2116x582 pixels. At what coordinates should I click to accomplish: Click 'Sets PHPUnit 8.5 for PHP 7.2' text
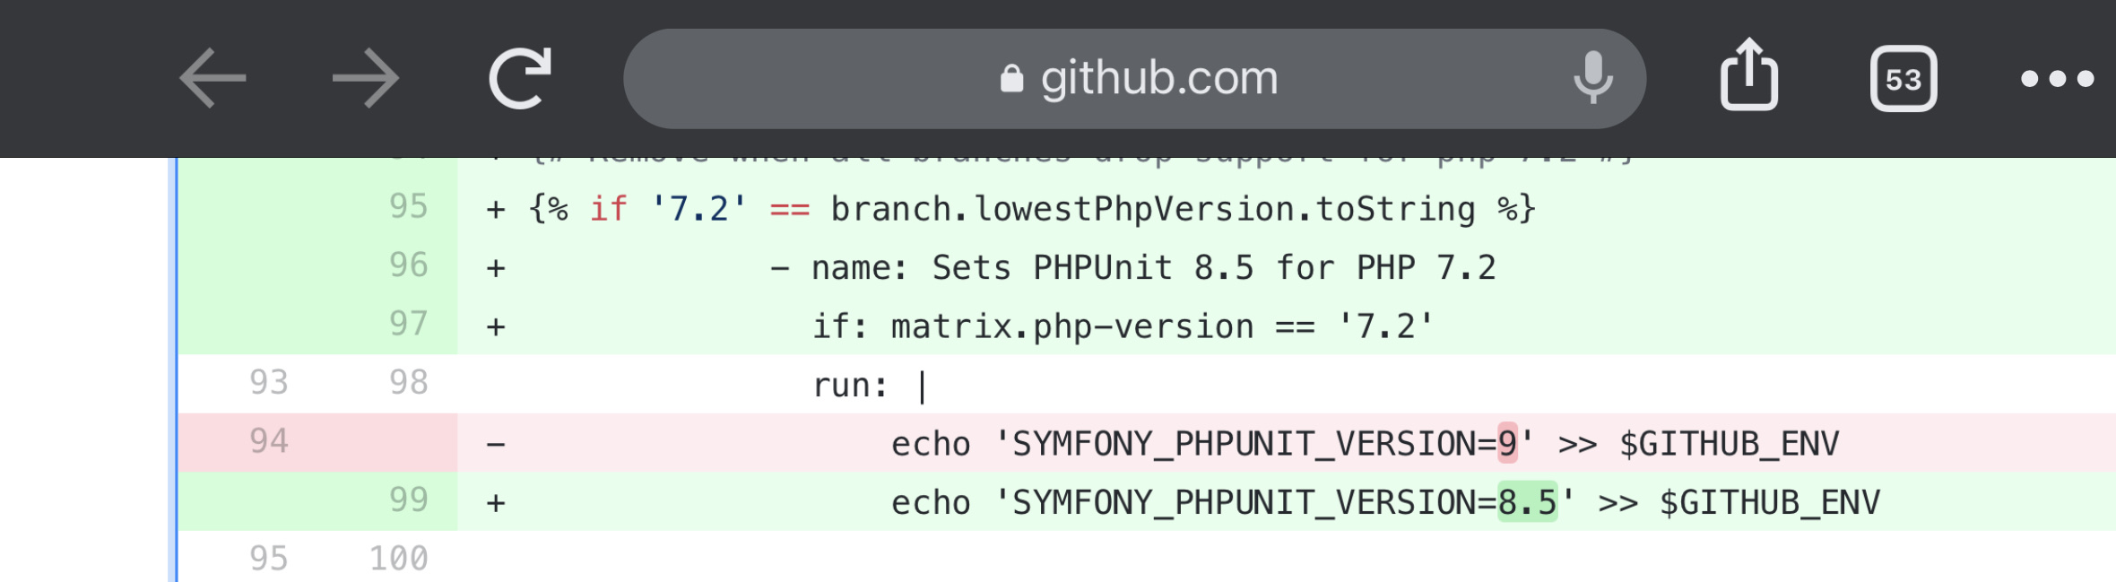(1214, 268)
